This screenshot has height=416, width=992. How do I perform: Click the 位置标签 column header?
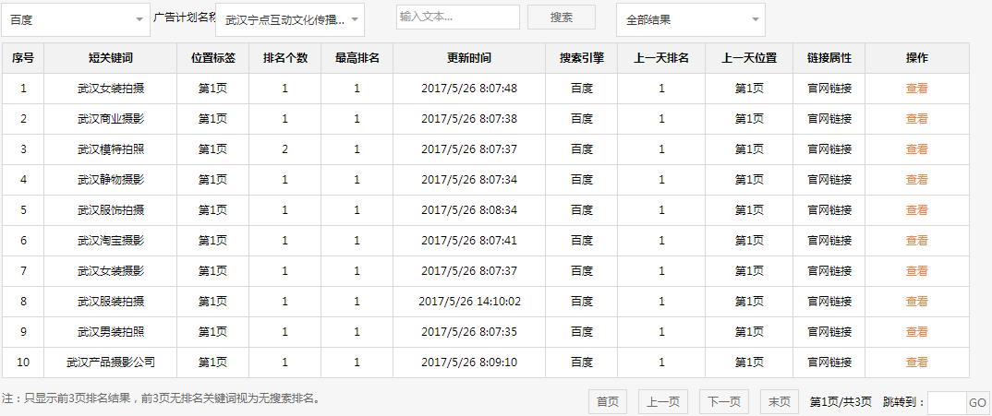(x=213, y=58)
